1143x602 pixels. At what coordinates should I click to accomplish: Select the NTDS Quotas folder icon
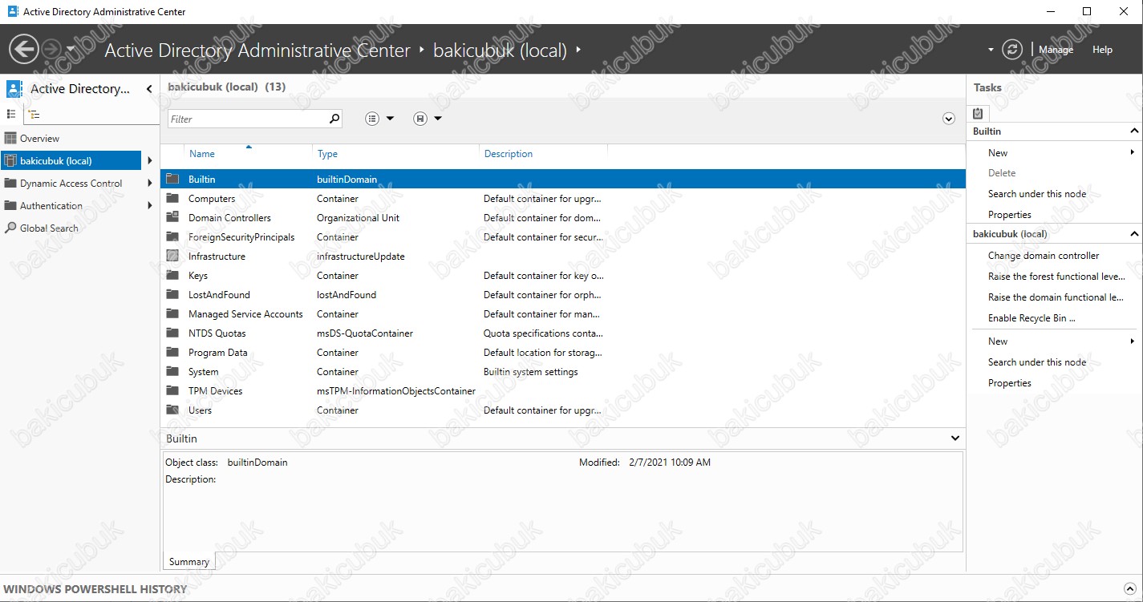tap(172, 333)
